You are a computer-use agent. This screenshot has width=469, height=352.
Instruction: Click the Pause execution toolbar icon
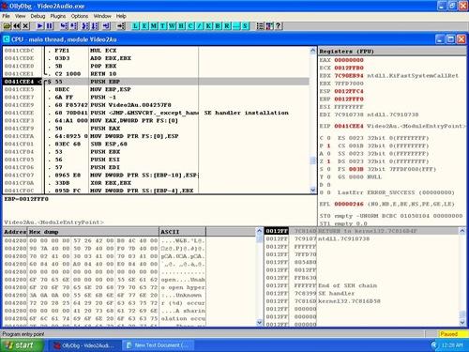[50, 26]
